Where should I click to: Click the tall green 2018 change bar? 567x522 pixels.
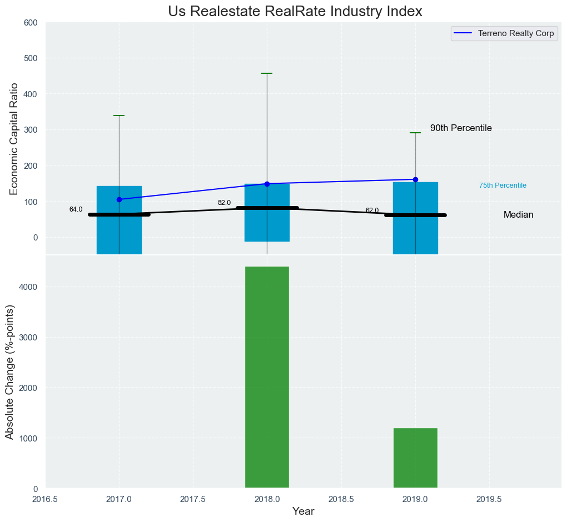[x=267, y=378]
